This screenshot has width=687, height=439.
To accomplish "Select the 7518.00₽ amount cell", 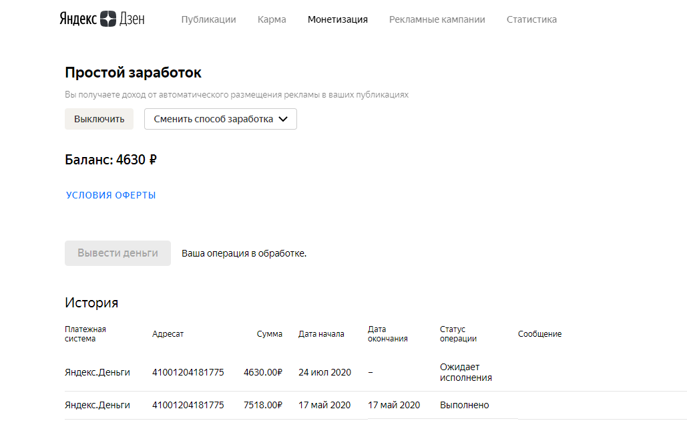I will (263, 405).
